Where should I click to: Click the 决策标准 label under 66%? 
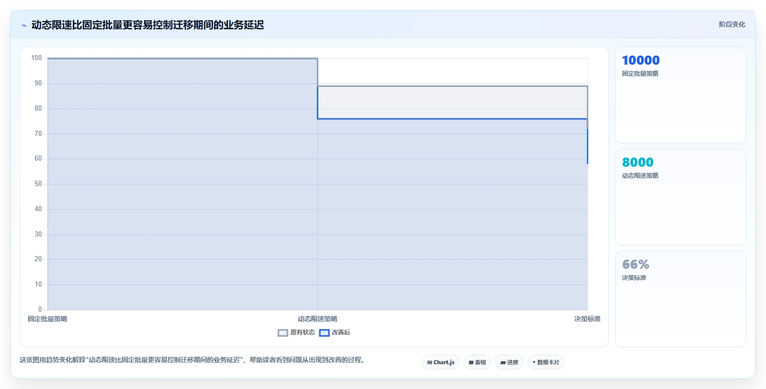[x=634, y=277]
